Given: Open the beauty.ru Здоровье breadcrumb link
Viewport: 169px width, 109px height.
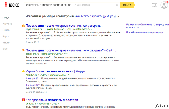Looking at the screenshot, I should [44, 103].
